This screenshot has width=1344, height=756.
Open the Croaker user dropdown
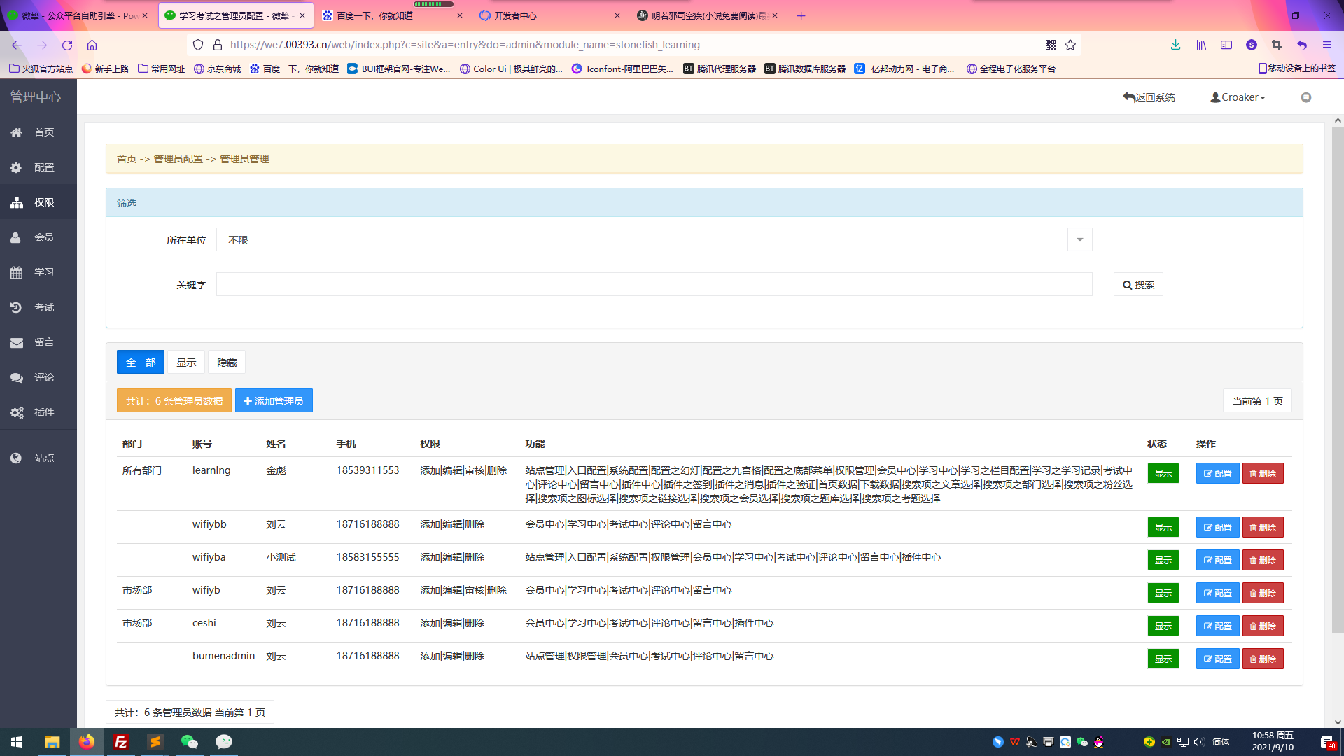tap(1238, 97)
